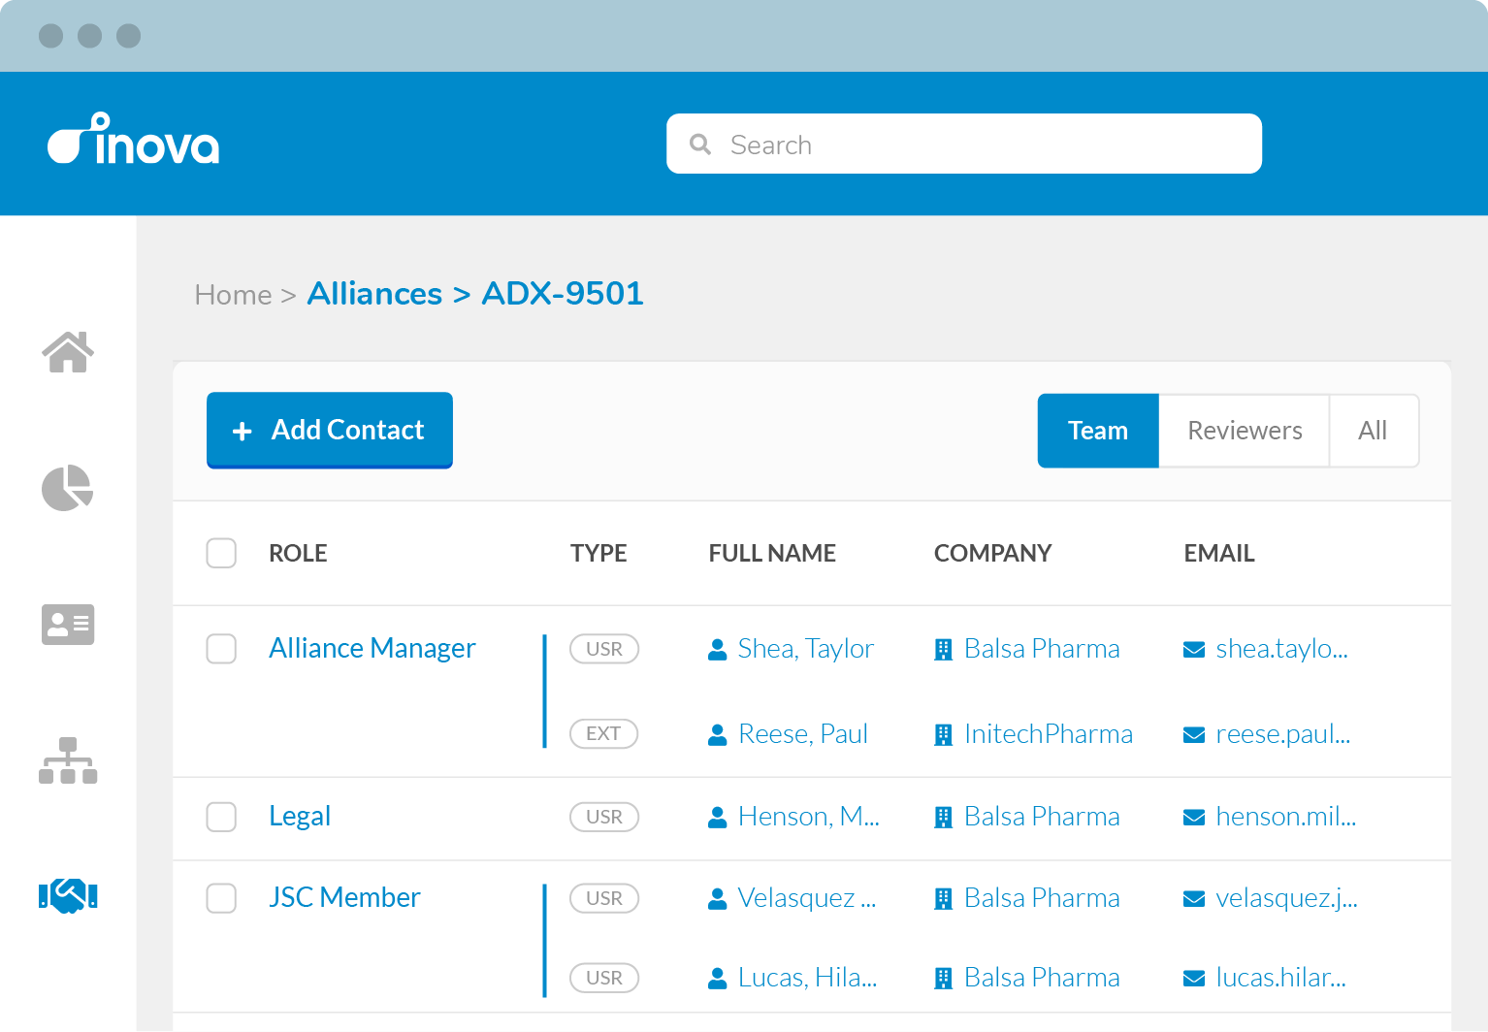
Task: Open contact Velasquez ...
Action: [807, 898]
